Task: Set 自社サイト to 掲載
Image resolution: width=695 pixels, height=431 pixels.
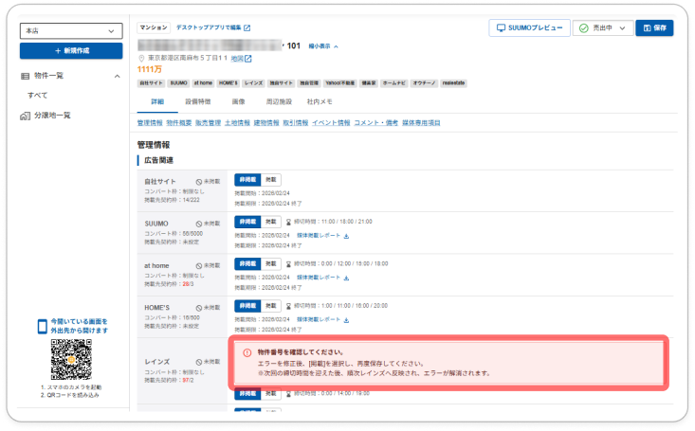Action: 271,180
